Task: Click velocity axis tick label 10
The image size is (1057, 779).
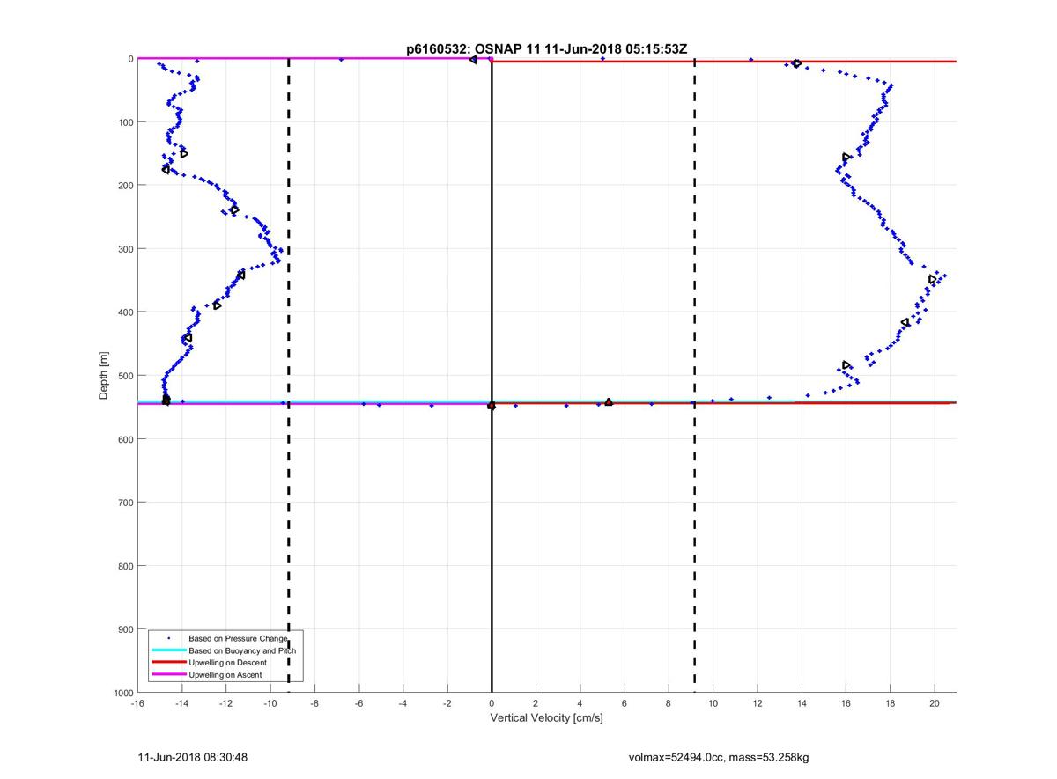Action: 713,703
